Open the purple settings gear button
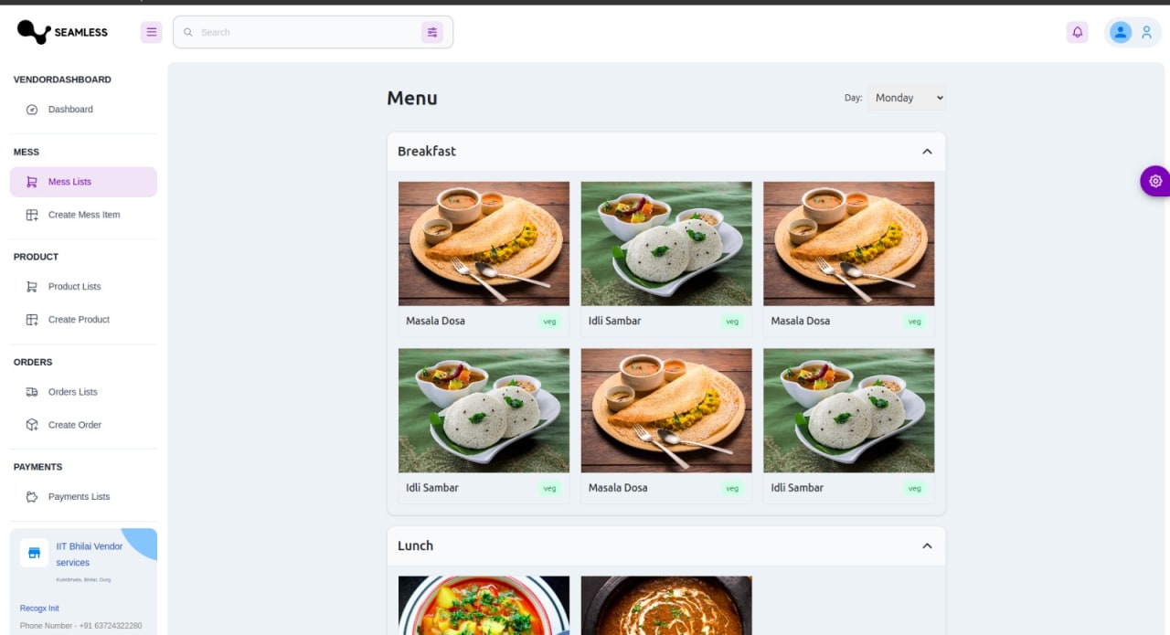 pos(1155,181)
